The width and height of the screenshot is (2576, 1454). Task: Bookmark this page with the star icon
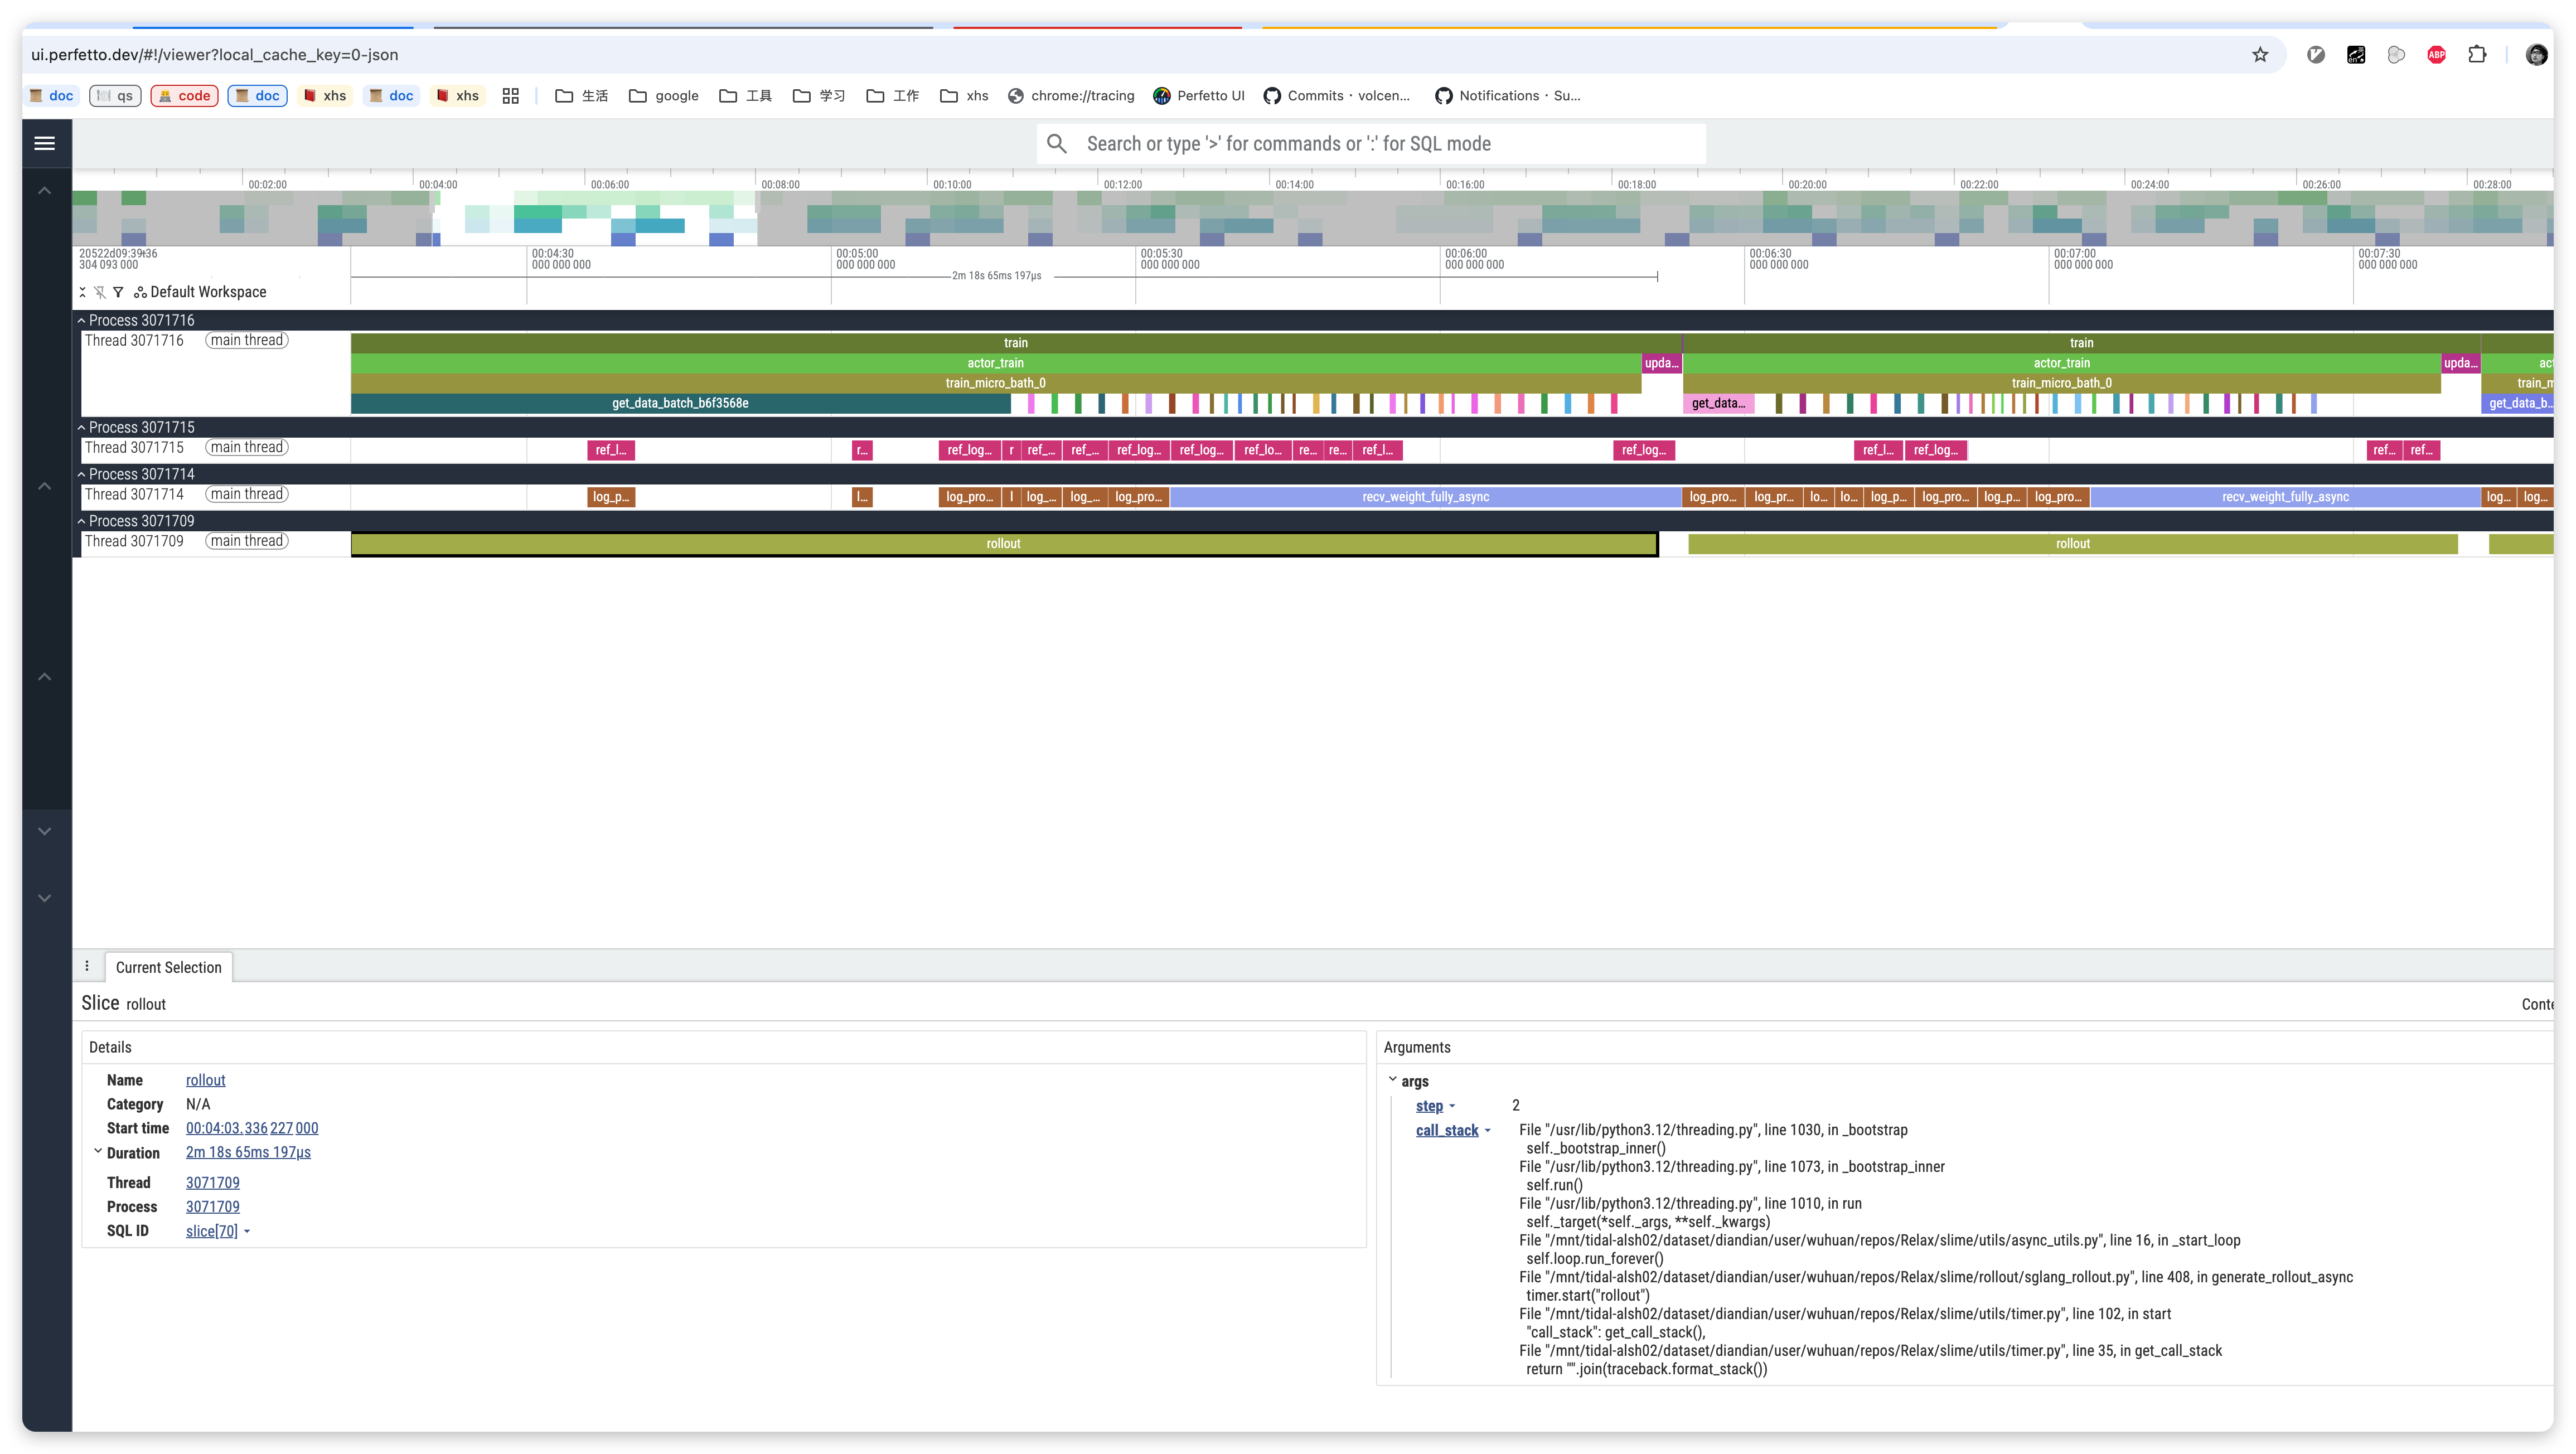2260,55
